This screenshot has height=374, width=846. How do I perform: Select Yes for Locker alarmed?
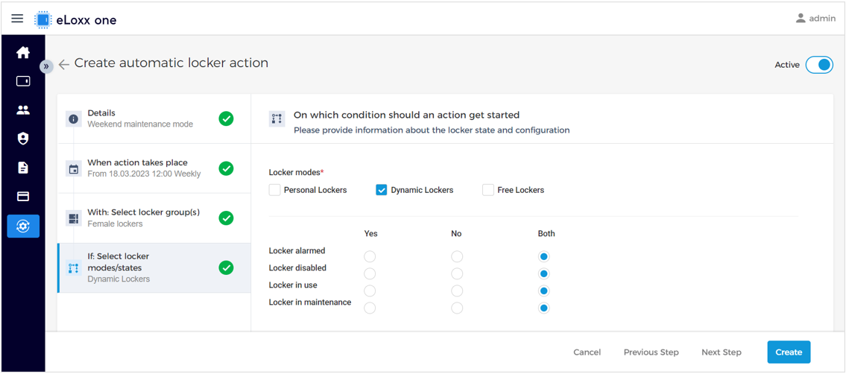pos(370,256)
